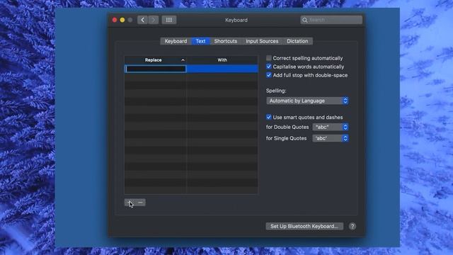The width and height of the screenshot is (453, 255).
Task: Remove selected replacement with minus button
Action: 140,203
